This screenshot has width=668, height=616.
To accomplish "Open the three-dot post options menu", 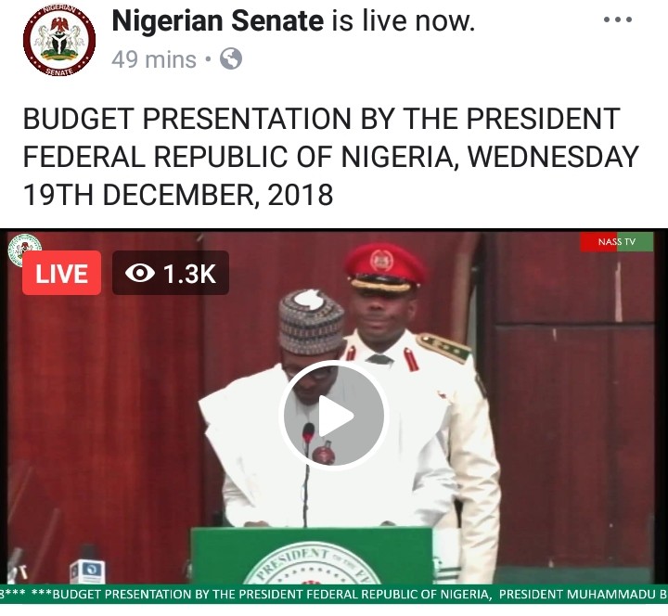I will click(x=617, y=19).
